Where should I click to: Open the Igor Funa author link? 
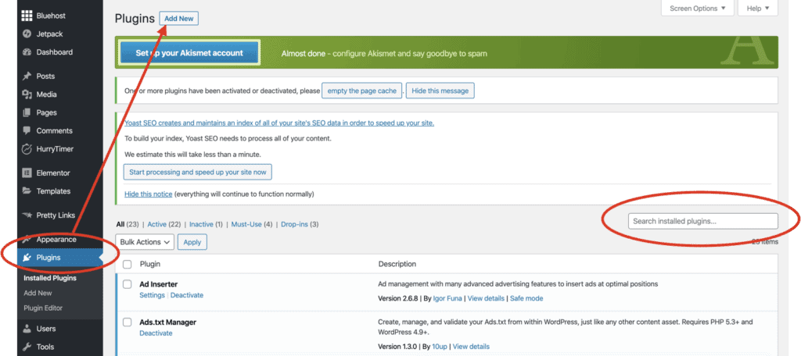point(447,298)
